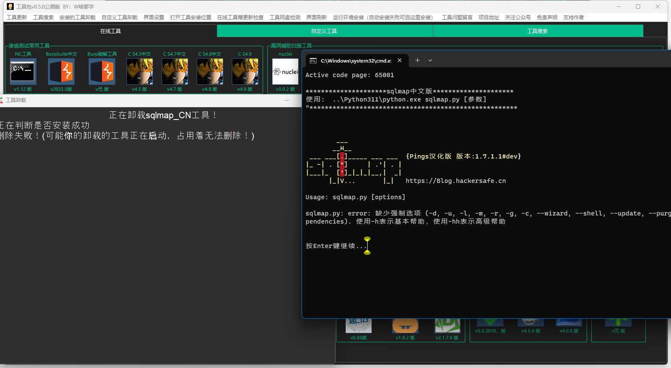This screenshot has height=368, width=671.
Task: Click the 删除失败 error message line
Action: [x=127, y=136]
